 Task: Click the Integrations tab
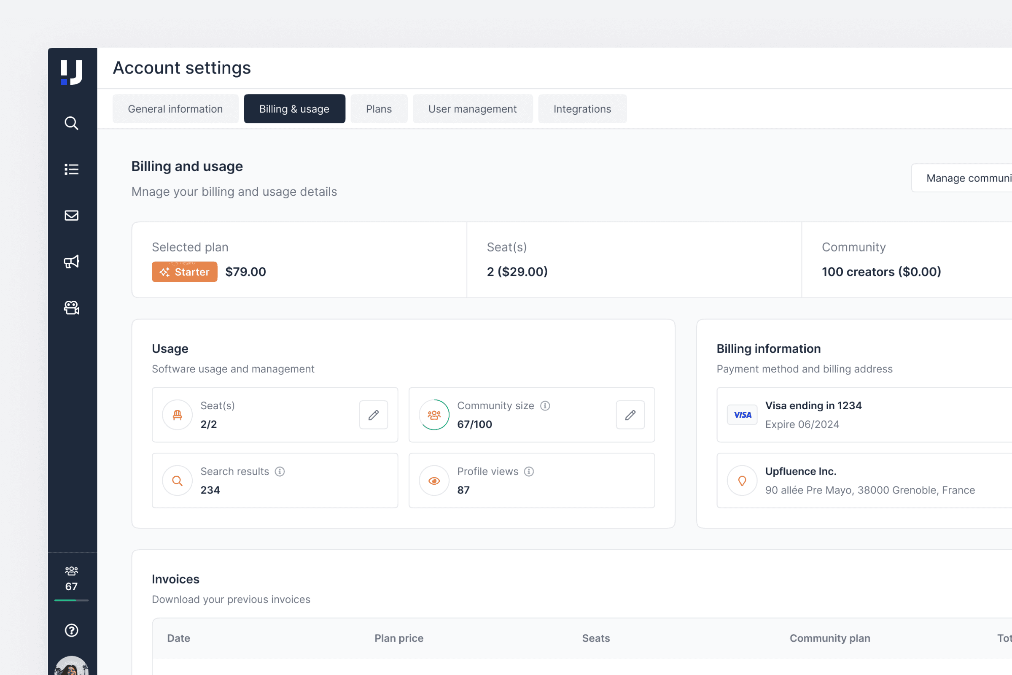(583, 108)
